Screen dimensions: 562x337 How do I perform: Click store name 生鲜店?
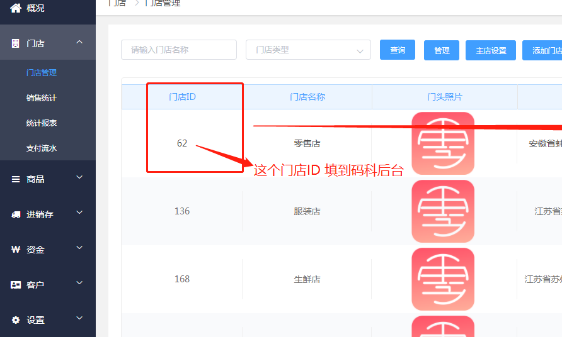click(307, 279)
